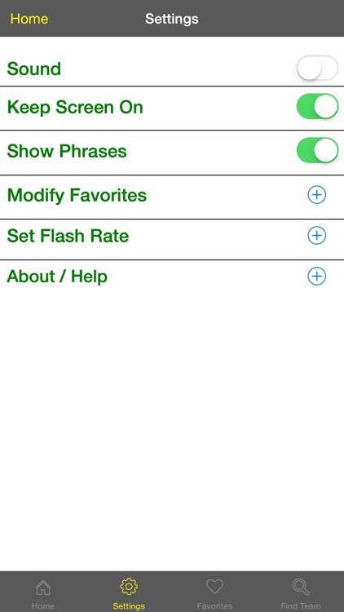Click plus icon next to About / Help

[x=317, y=276]
